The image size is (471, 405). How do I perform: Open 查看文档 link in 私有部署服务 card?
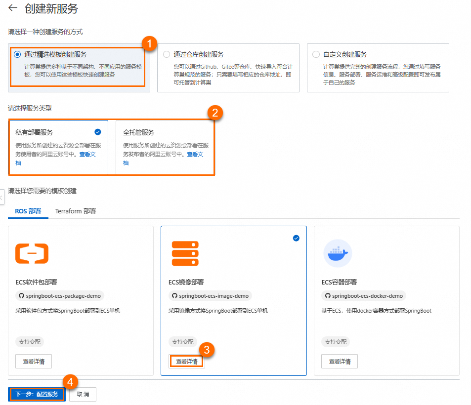(x=87, y=154)
